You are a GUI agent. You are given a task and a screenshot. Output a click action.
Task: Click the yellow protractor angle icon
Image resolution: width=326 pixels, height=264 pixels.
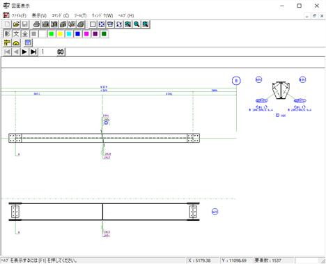click(x=16, y=42)
